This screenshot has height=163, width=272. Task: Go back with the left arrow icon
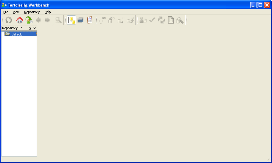(x=38, y=20)
